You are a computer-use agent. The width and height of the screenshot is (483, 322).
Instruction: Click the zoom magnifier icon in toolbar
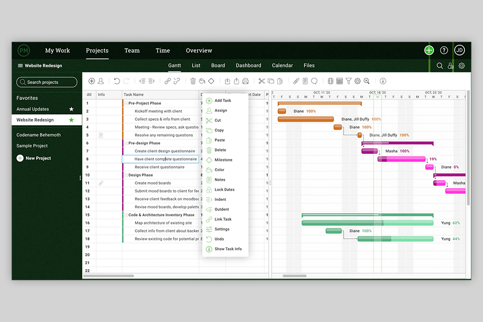(x=367, y=81)
